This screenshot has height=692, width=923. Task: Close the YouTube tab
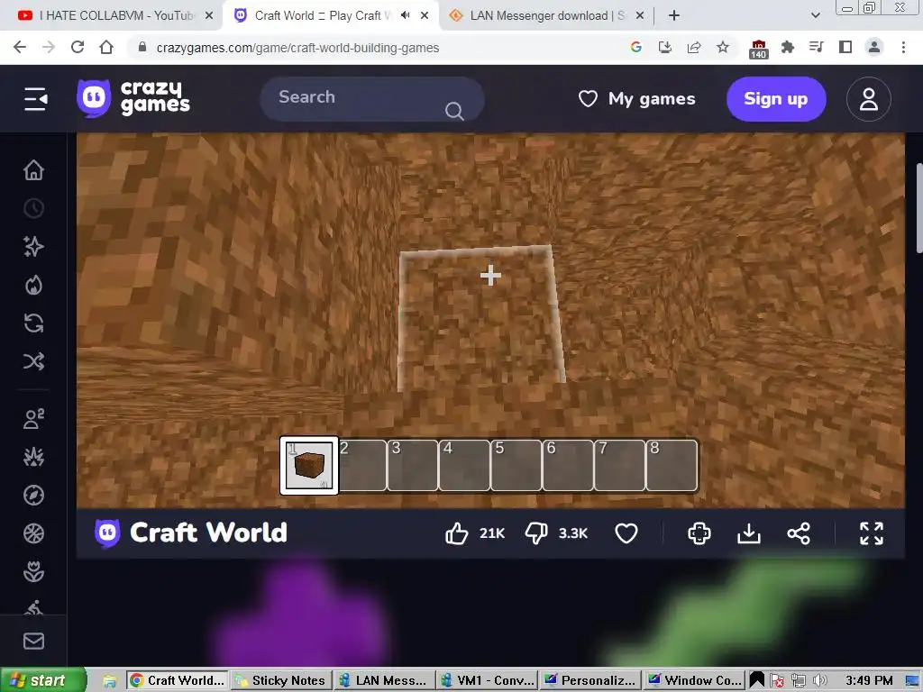pos(208,16)
